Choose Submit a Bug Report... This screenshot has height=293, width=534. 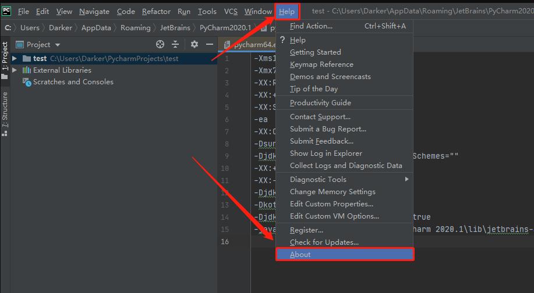(x=344, y=129)
